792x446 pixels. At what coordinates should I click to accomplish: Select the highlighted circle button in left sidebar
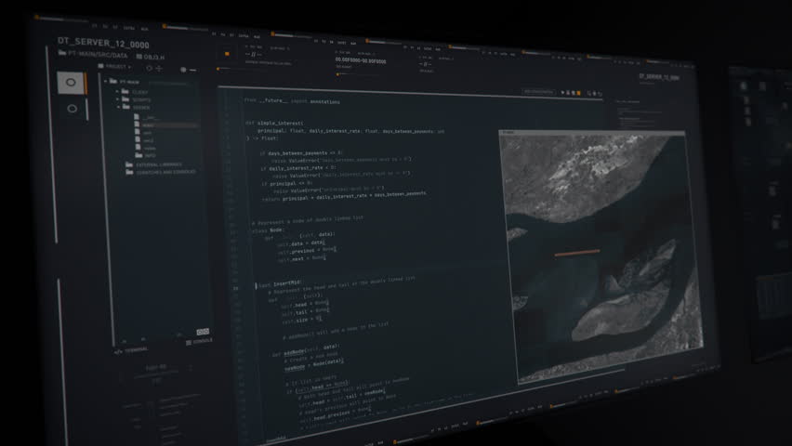coord(71,83)
